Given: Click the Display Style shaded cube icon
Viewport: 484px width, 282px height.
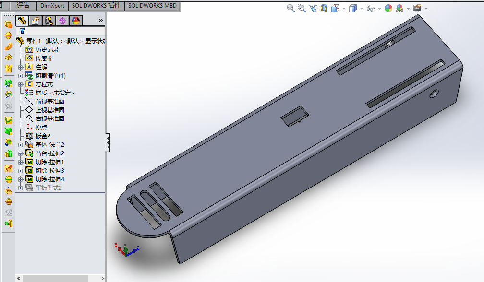Looking at the screenshot, I should [353, 8].
